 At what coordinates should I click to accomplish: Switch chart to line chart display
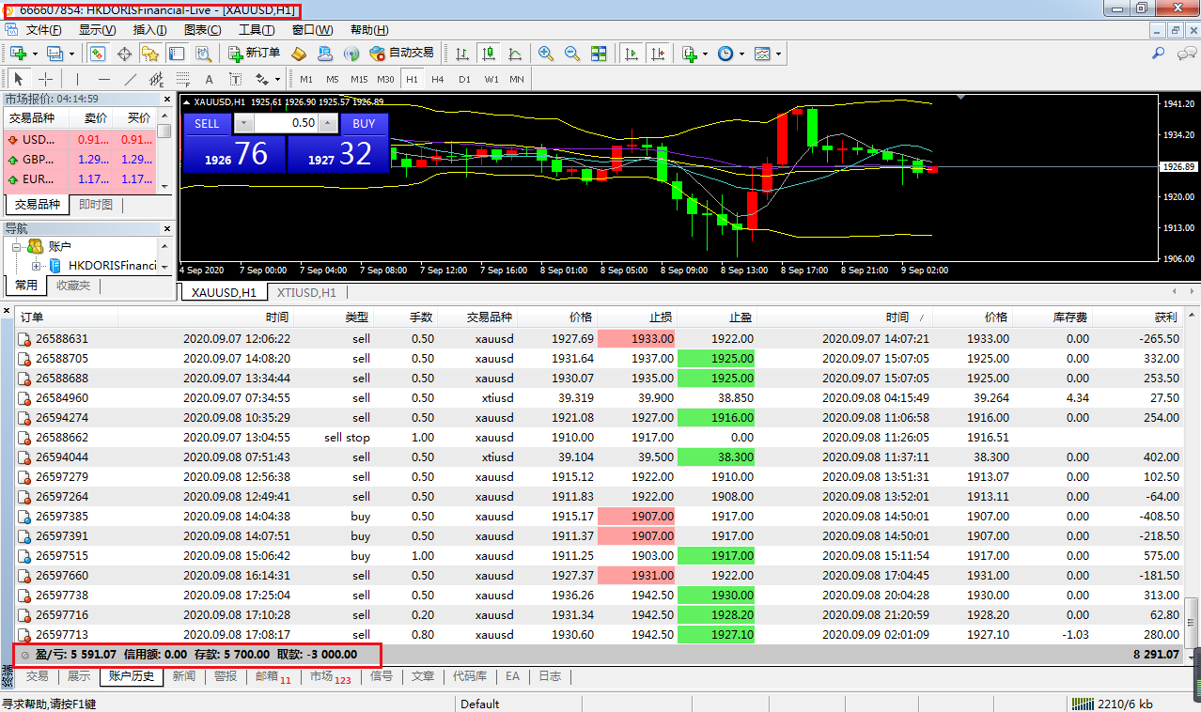[514, 54]
